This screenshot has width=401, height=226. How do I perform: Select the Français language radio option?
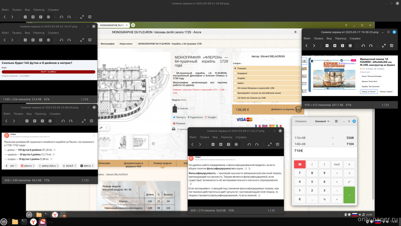click(x=235, y=68)
